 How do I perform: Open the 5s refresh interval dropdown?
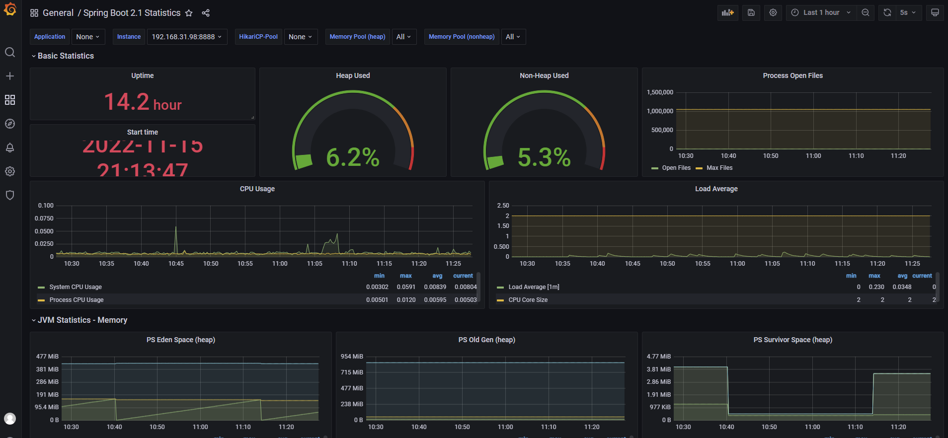pos(908,12)
